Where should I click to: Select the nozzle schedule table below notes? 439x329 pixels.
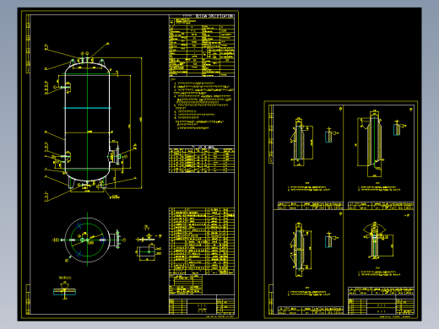(x=202, y=159)
